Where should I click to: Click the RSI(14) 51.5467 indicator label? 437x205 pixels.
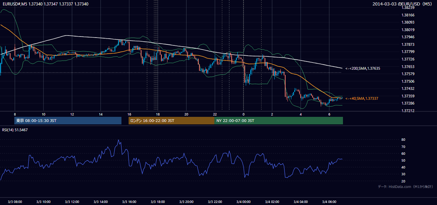(15, 130)
